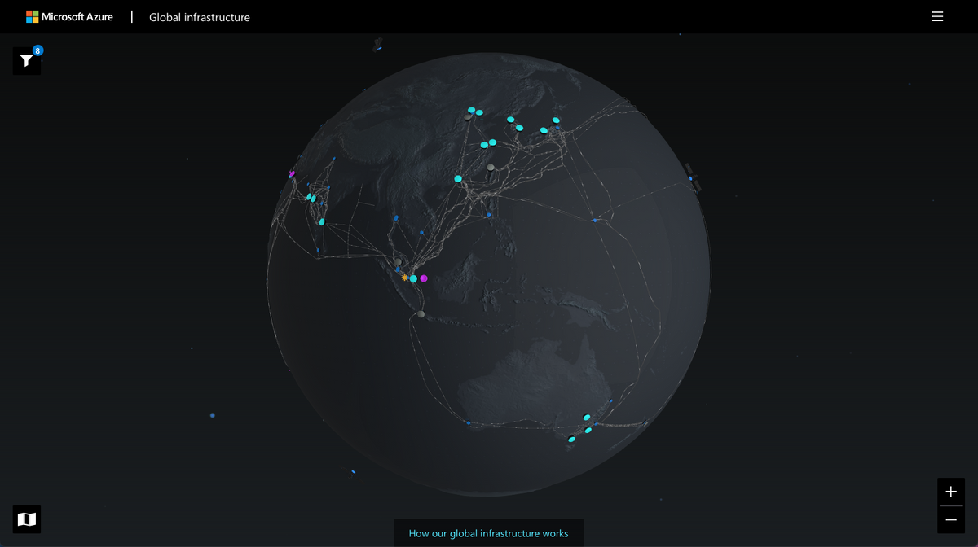Select the cyan Singapore region marker

413,278
